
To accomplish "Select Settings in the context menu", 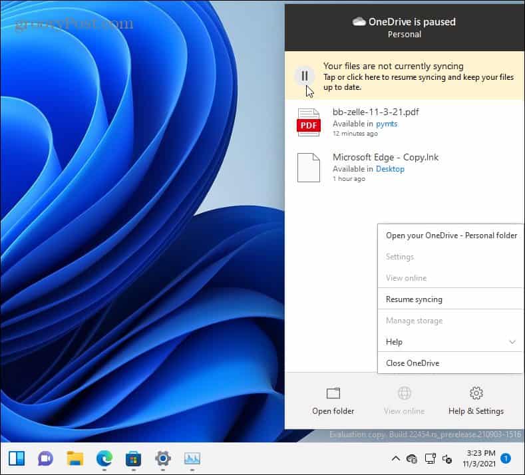I will coord(450,257).
